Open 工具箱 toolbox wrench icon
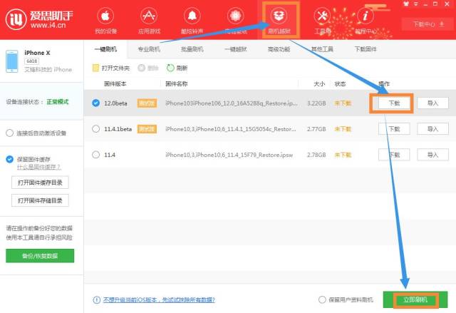The image size is (456, 313). click(322, 16)
